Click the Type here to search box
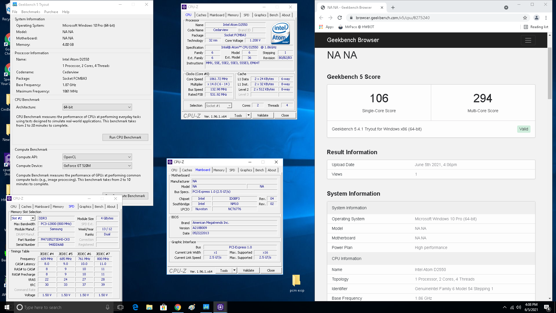 64,307
